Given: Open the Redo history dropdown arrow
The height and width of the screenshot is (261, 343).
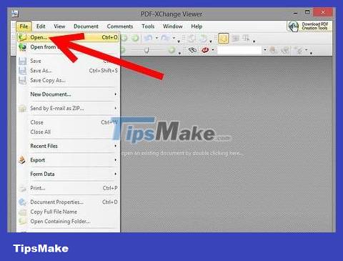Looking at the screenshot, I should click(x=174, y=38).
